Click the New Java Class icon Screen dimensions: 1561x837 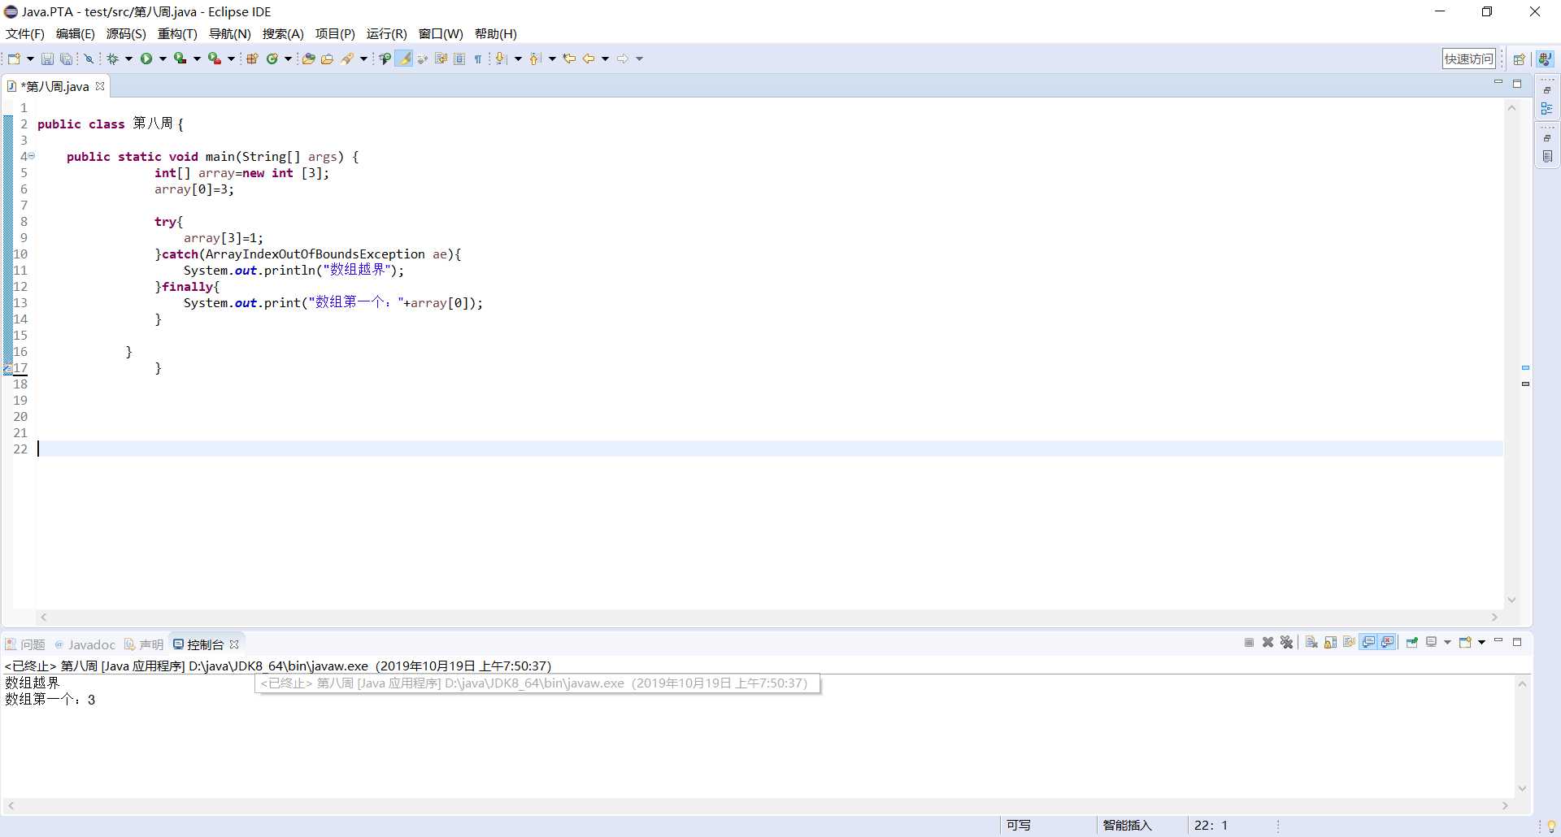point(272,59)
